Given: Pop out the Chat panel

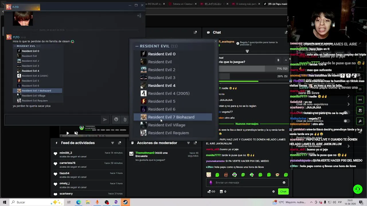Looking at the screenshot, I should coord(286,32).
